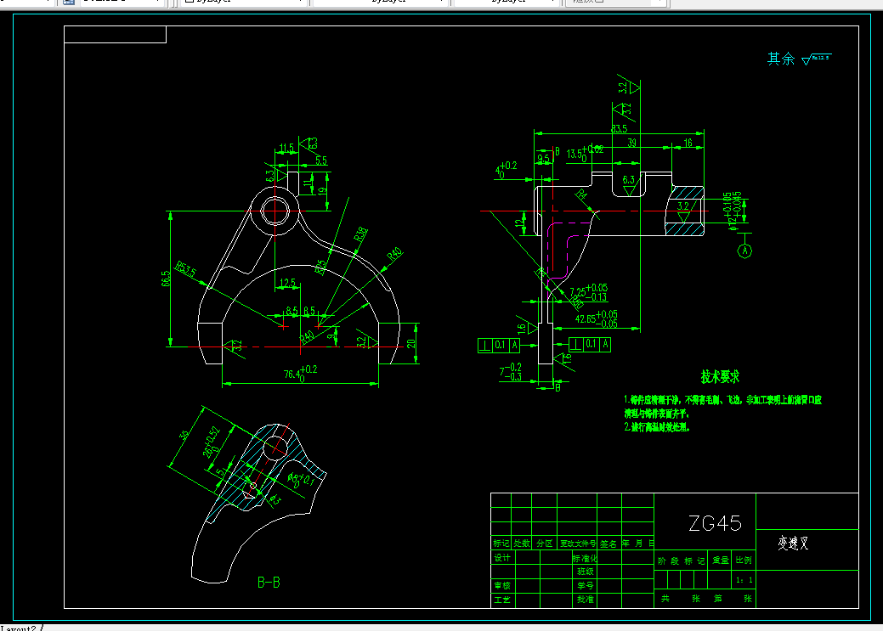The height and width of the screenshot is (631, 883).
Task: Select the 9.5 dimension text
Action: 543,159
